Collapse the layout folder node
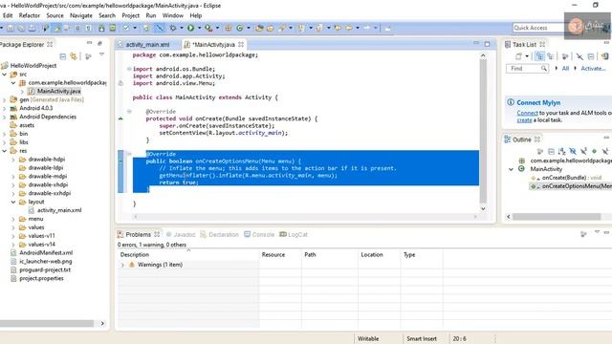Screen dimensions: 612x344 pyautogui.click(x=13, y=202)
